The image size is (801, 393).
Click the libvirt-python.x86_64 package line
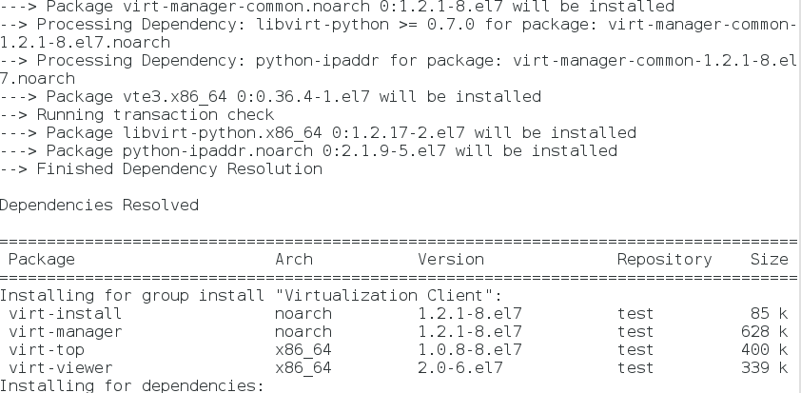click(x=318, y=133)
